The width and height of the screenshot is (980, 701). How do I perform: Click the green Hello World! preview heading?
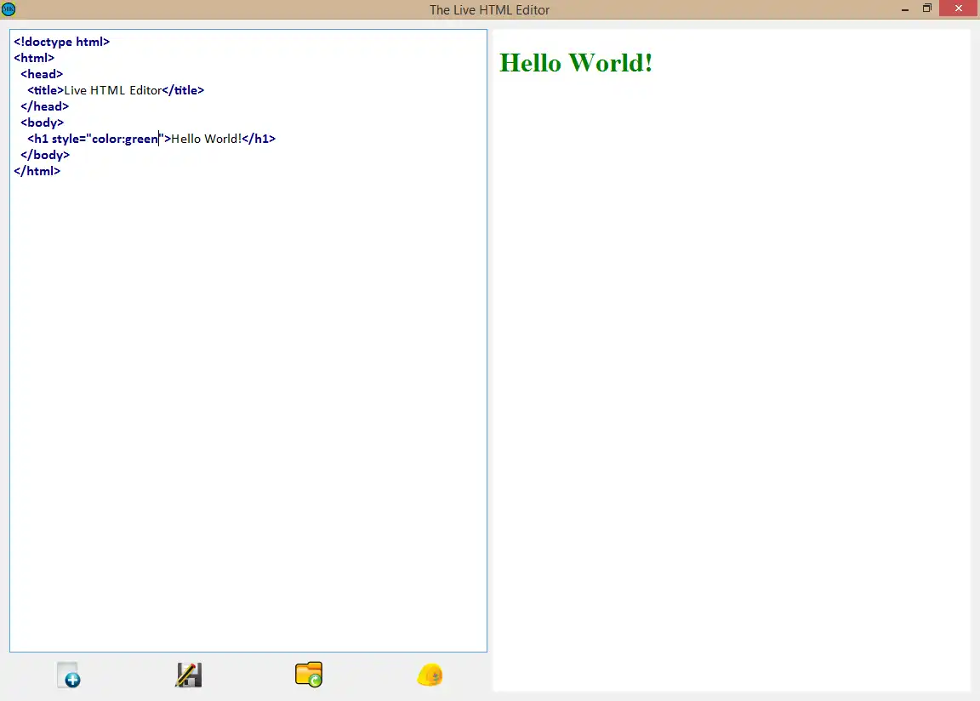click(x=576, y=63)
